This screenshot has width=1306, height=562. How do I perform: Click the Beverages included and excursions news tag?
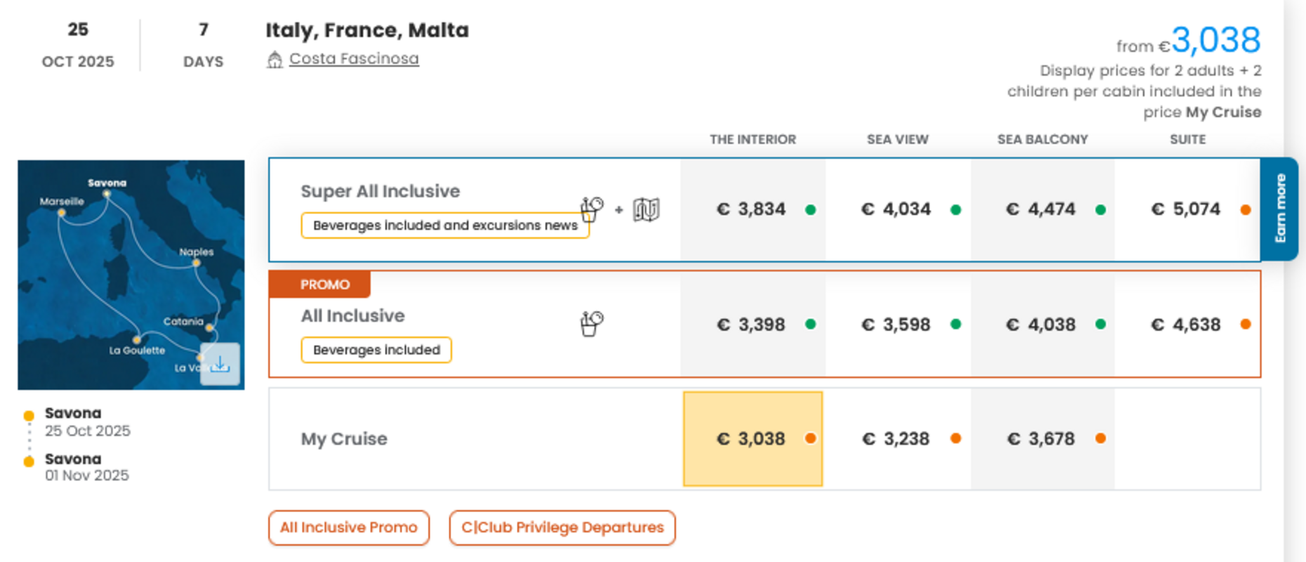(x=444, y=226)
